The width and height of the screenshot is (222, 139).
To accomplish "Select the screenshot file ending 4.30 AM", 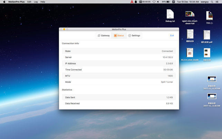I will click(212, 100).
